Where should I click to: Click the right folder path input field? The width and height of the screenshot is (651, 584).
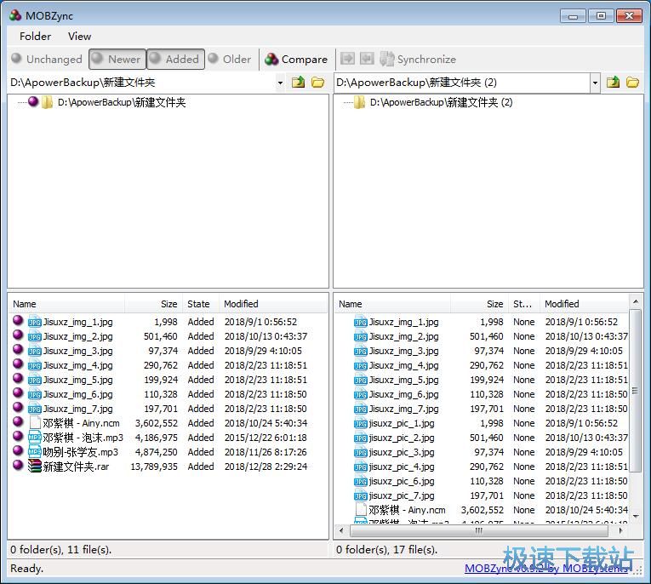[462, 83]
